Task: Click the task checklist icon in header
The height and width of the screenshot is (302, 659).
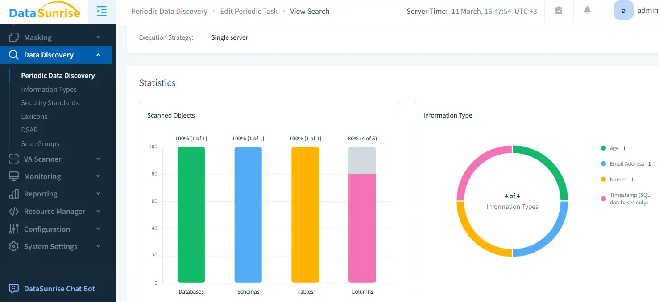Action: coord(559,11)
